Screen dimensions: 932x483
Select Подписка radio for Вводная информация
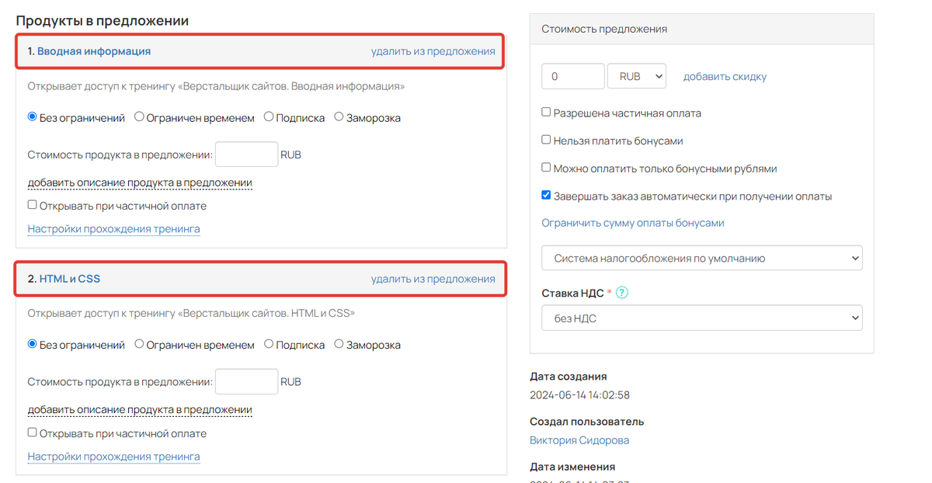click(x=269, y=117)
